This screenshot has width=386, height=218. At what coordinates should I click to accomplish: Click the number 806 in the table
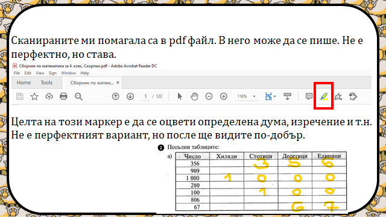point(195,200)
